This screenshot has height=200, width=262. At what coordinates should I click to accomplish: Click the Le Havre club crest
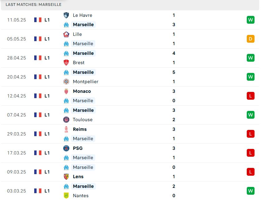(x=66, y=15)
